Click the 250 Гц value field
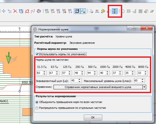 click(77, 73)
